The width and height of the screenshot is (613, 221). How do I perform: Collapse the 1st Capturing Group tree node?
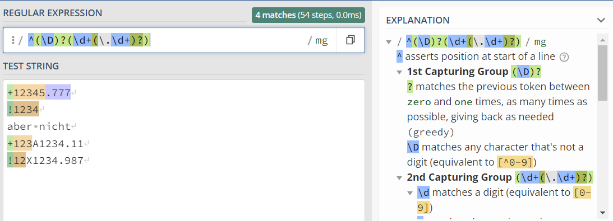click(x=399, y=72)
